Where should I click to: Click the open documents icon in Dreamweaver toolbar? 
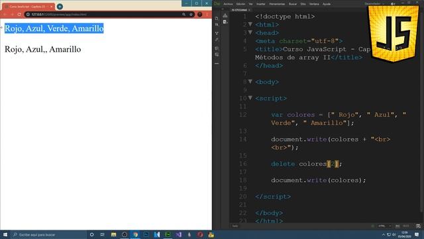point(217,18)
